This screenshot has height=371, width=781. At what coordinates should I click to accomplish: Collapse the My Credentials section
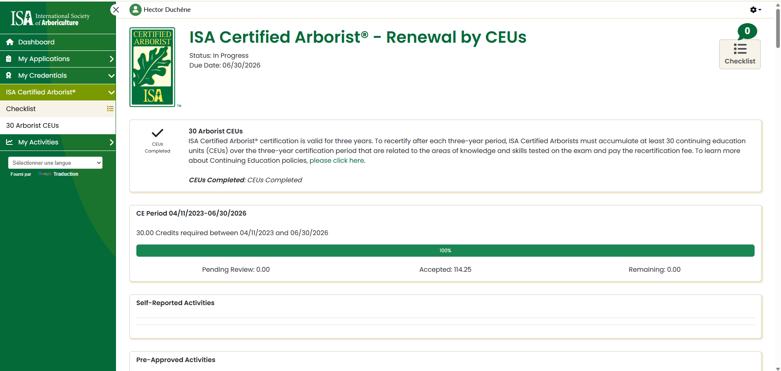click(111, 76)
